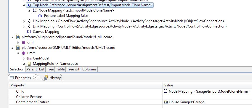Collapse the umlt package node
This screenshot has width=252, height=108.
coord(18,53)
